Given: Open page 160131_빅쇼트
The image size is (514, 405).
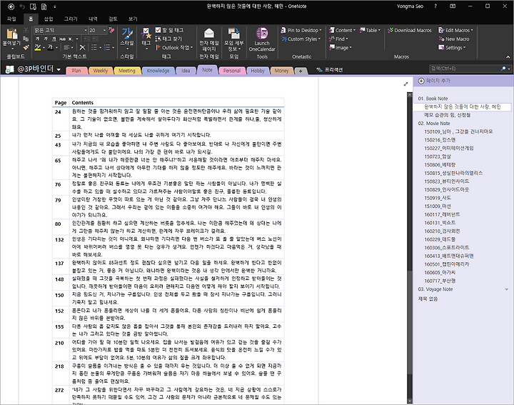Looking at the screenshot, I should [x=440, y=223].
